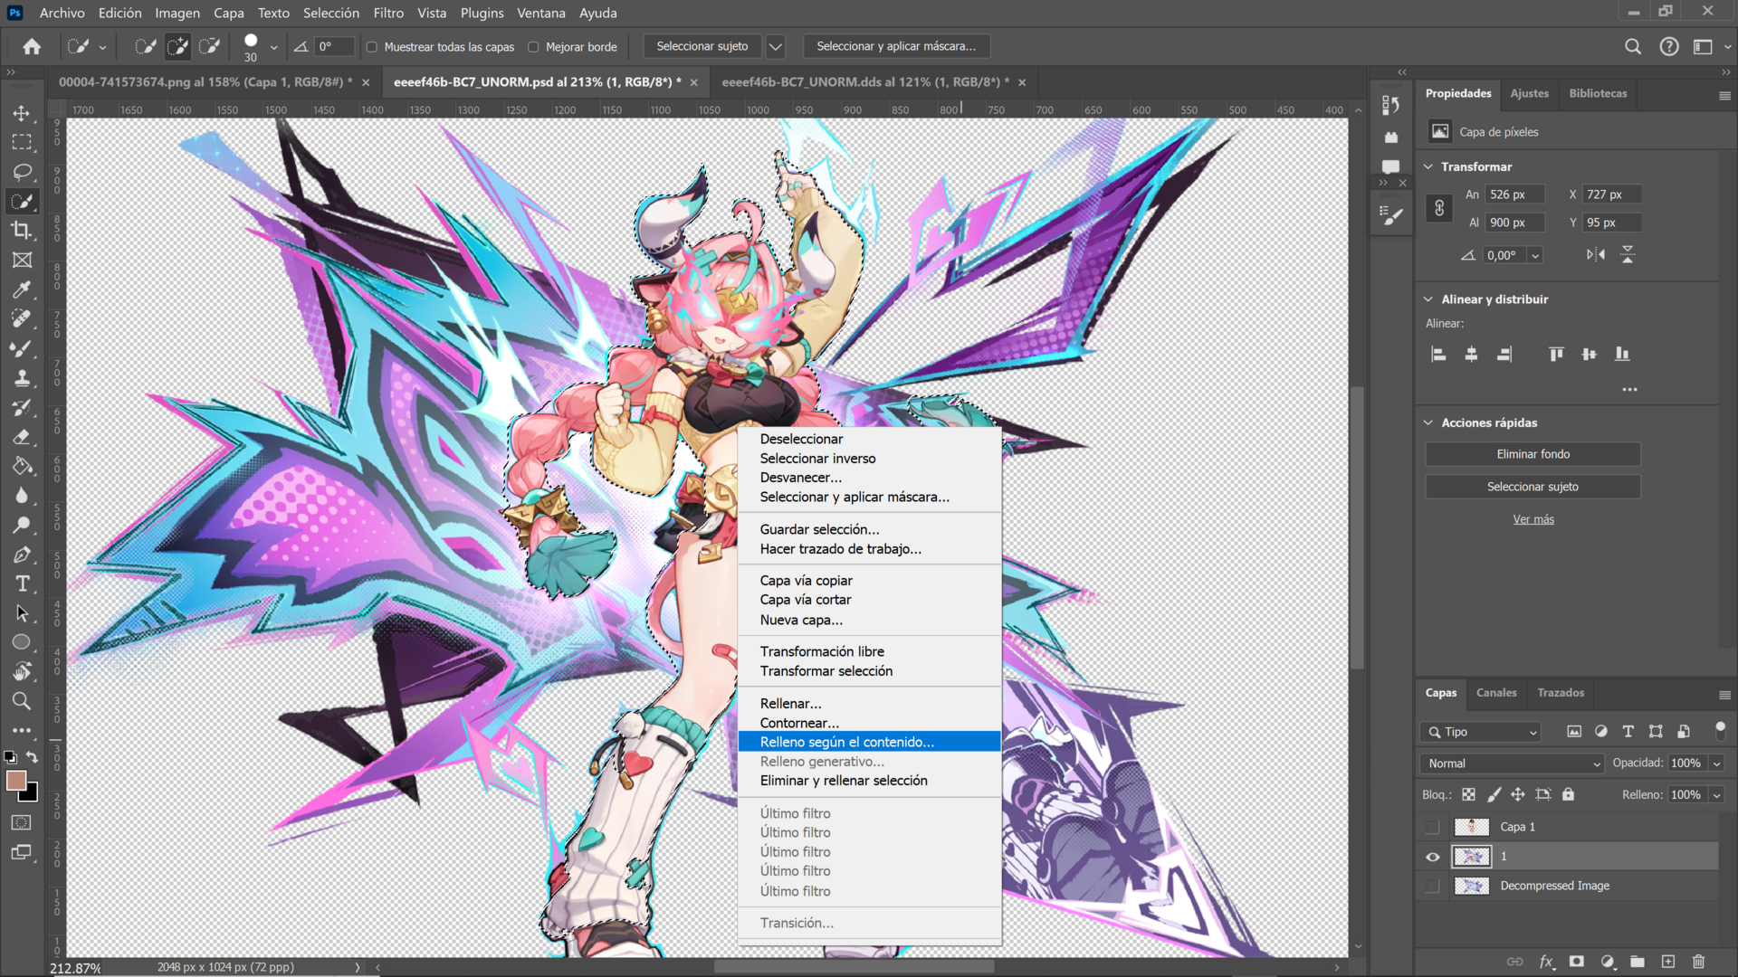Reset default foreground and background colors

coord(10,757)
